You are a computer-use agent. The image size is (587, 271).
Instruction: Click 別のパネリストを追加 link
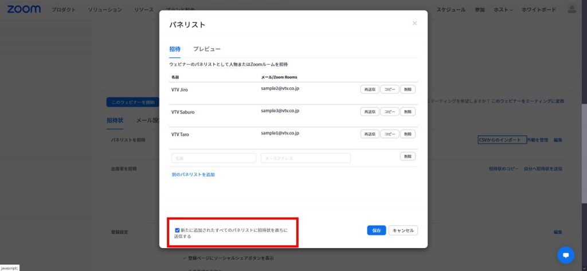tap(193, 174)
